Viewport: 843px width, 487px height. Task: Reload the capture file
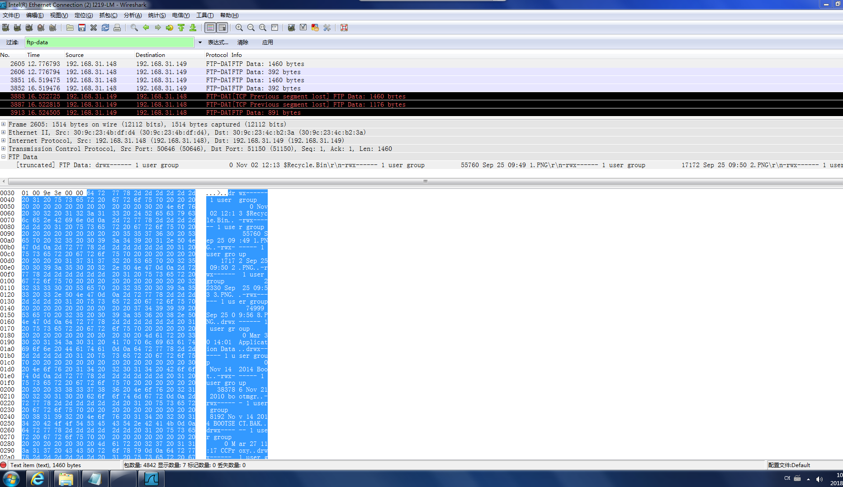tap(105, 28)
